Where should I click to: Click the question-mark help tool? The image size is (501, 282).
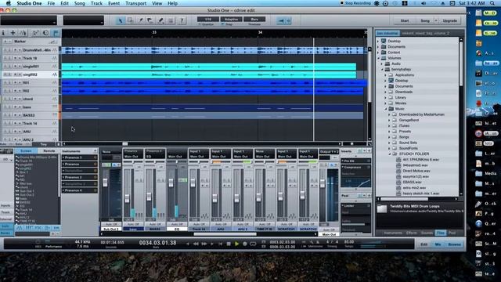pyautogui.click(x=182, y=21)
